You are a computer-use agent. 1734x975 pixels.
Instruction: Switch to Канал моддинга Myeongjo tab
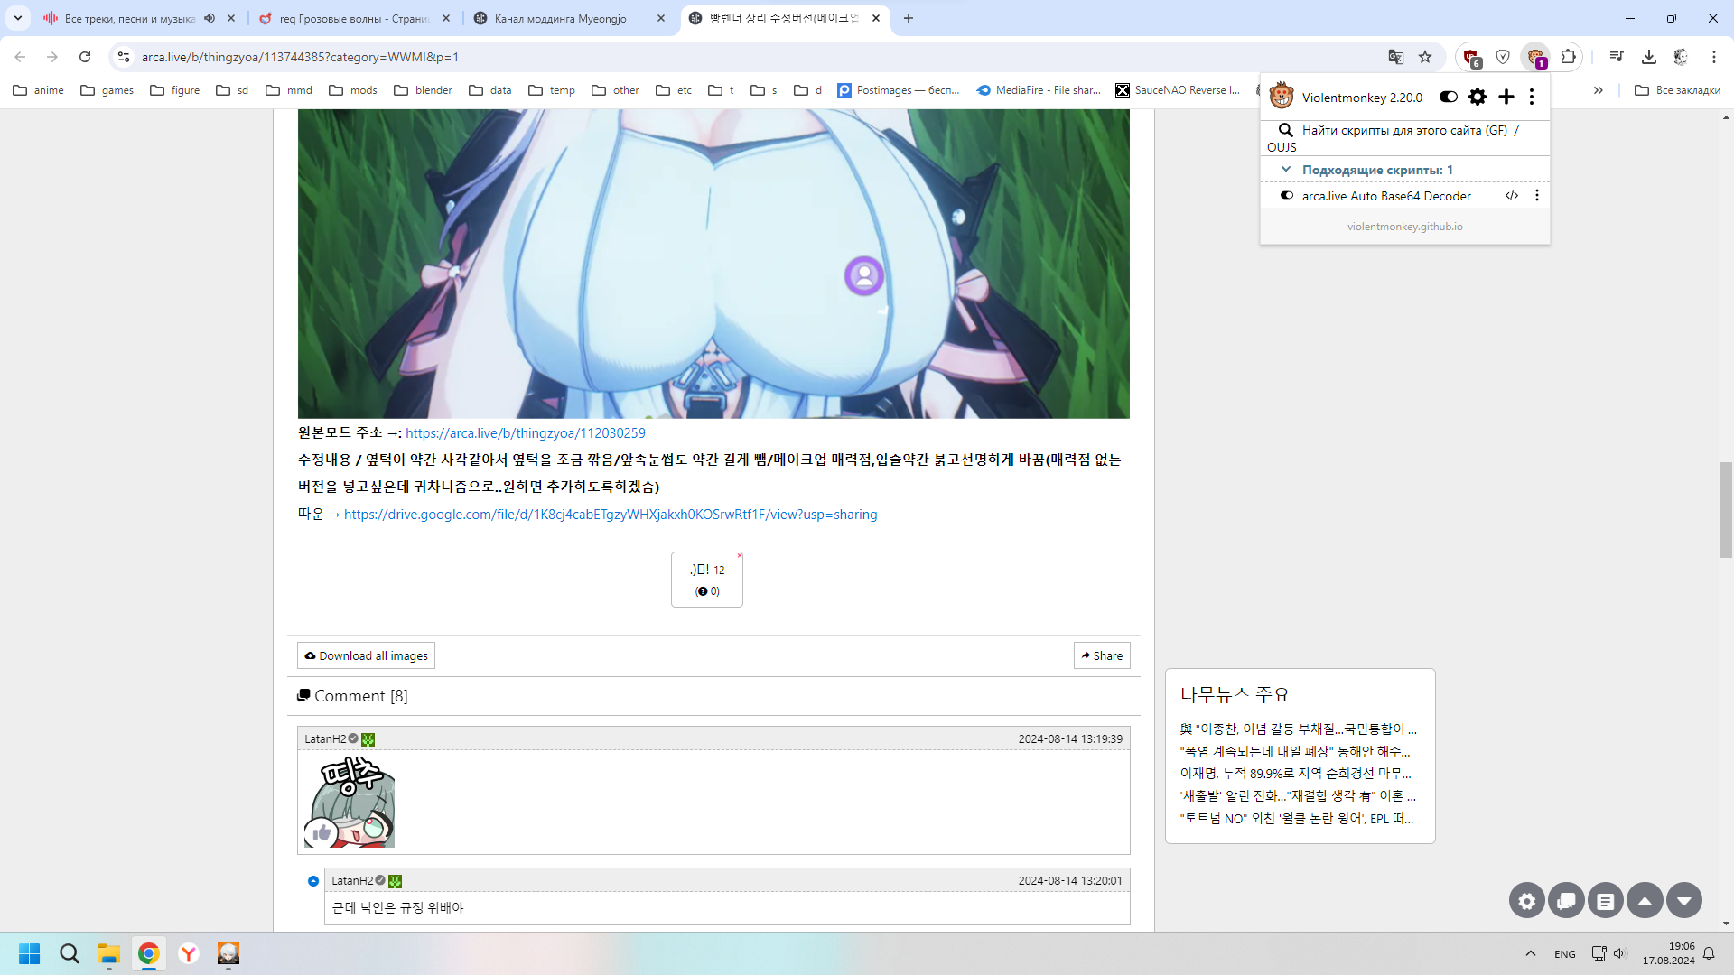pos(560,18)
